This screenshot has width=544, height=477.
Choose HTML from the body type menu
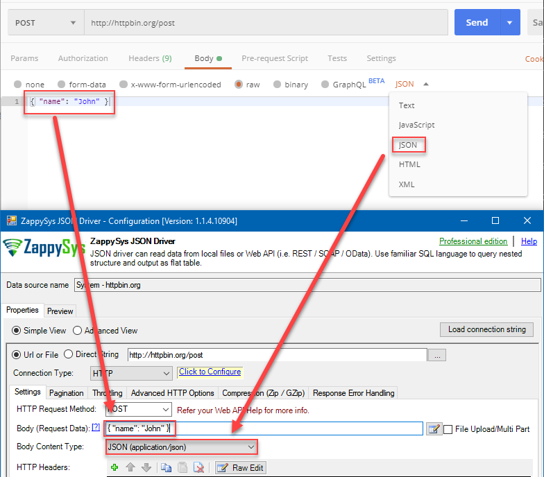(409, 164)
